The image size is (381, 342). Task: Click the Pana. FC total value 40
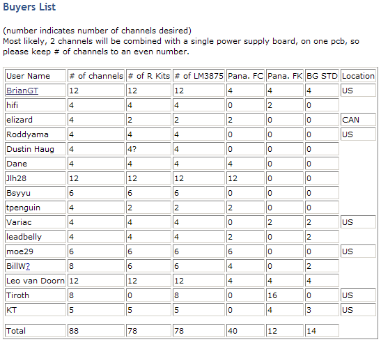click(x=245, y=331)
